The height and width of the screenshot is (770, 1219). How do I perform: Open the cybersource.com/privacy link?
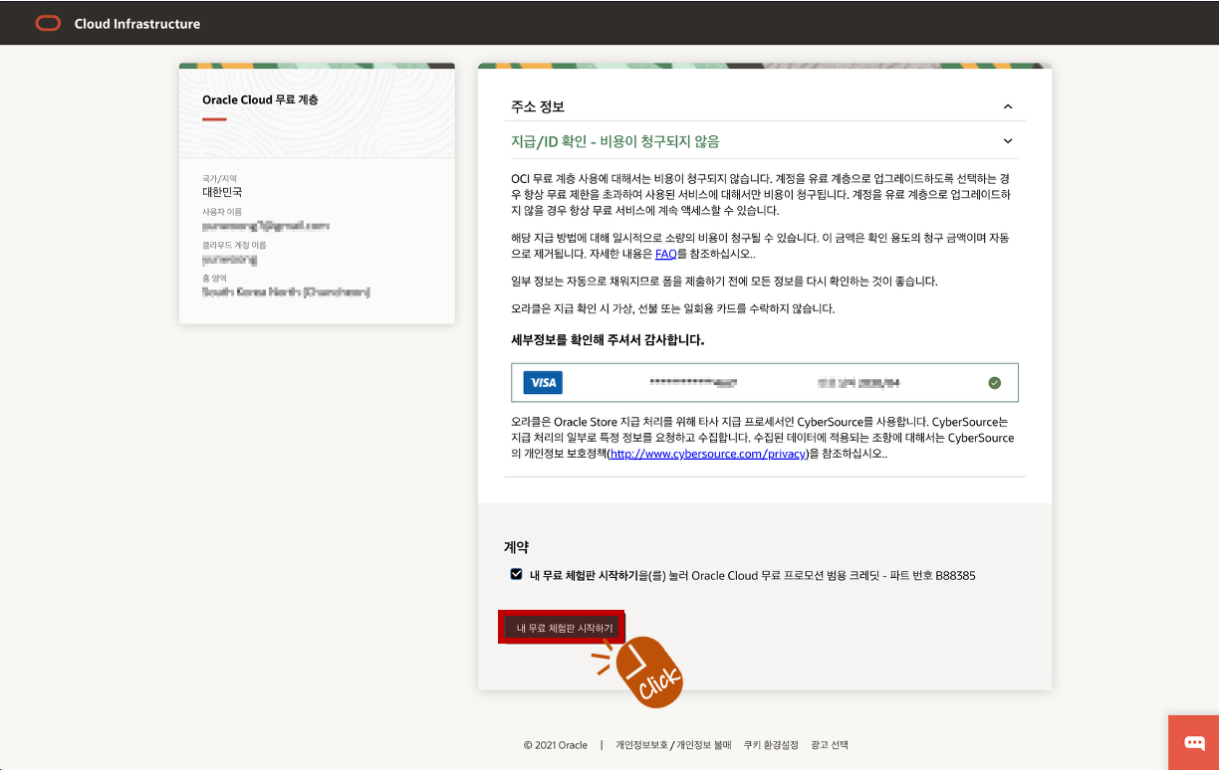(x=707, y=454)
